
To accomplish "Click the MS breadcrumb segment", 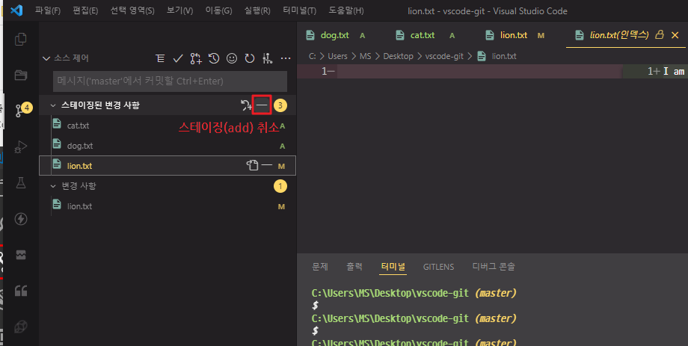I will [x=365, y=56].
